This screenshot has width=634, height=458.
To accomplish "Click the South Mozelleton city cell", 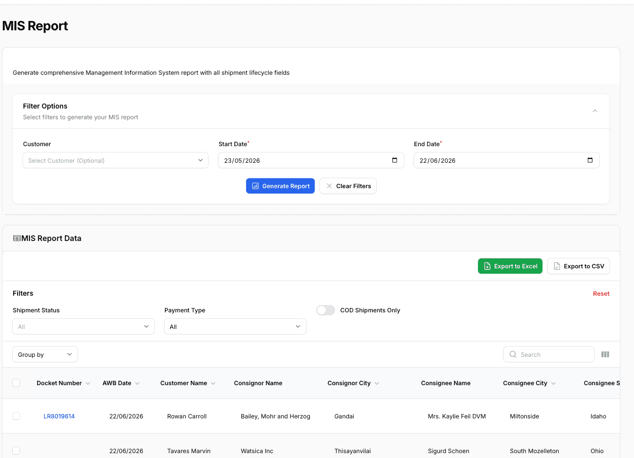I will (534, 451).
